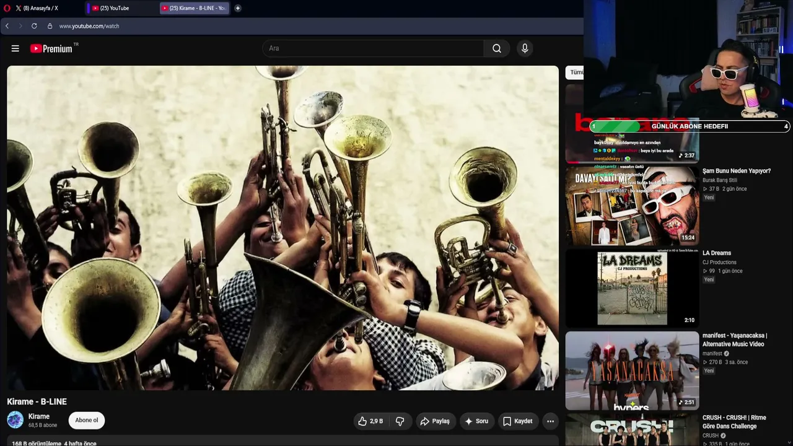Open the LA Dreams video title
The image size is (793, 446).
click(717, 253)
